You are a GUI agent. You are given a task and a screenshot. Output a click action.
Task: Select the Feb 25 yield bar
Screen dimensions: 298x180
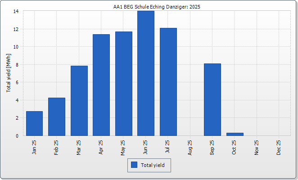(57, 117)
